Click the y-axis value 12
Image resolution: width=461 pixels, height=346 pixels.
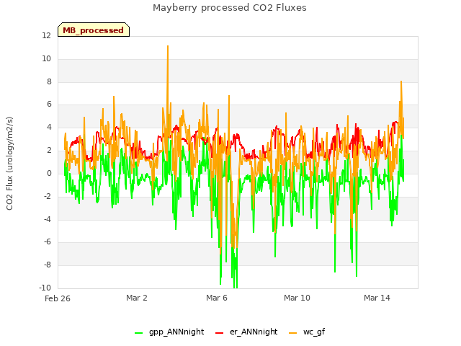pos(46,35)
